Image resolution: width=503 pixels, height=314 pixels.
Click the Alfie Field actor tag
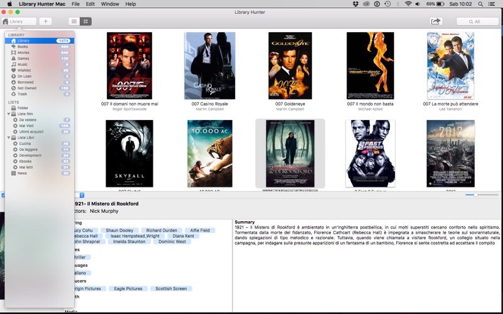(200, 230)
